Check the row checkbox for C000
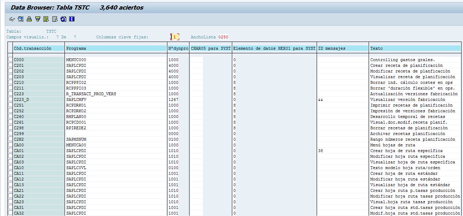463x216 pixels. point(10,60)
